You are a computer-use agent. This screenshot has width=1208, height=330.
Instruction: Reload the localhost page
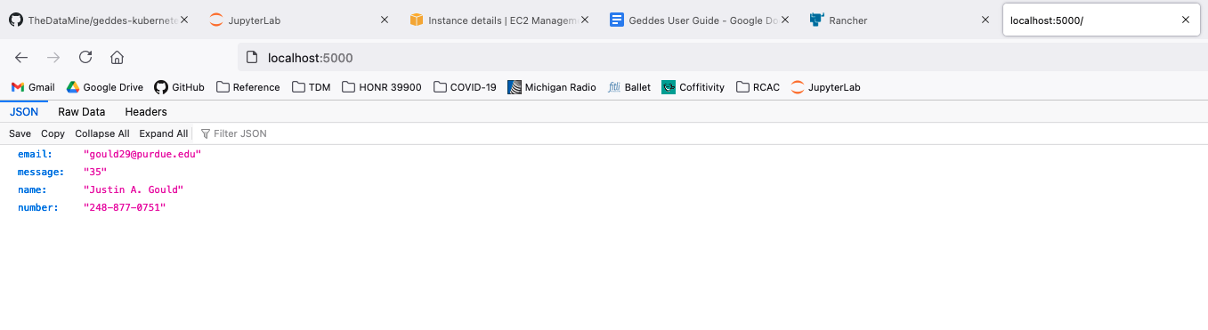click(x=85, y=58)
